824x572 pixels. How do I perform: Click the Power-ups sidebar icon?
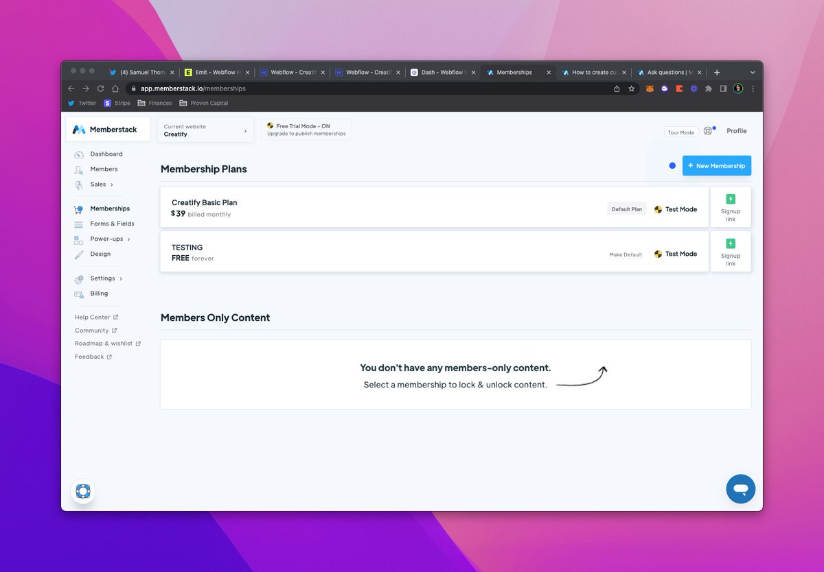[78, 239]
